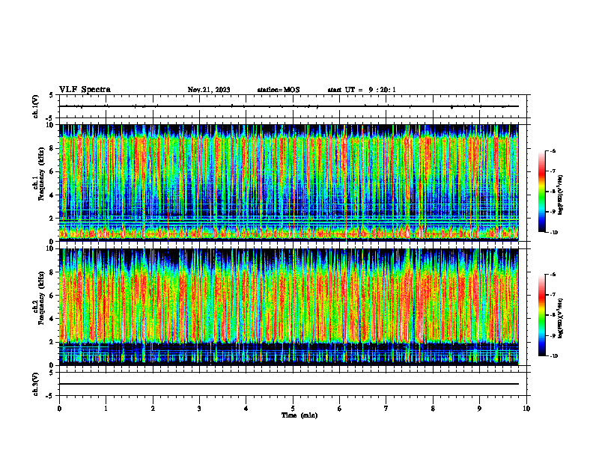Screen dimensions: 593x458
Task: Click the "10" frequency tick of ch.2 panel
Action: pos(51,248)
